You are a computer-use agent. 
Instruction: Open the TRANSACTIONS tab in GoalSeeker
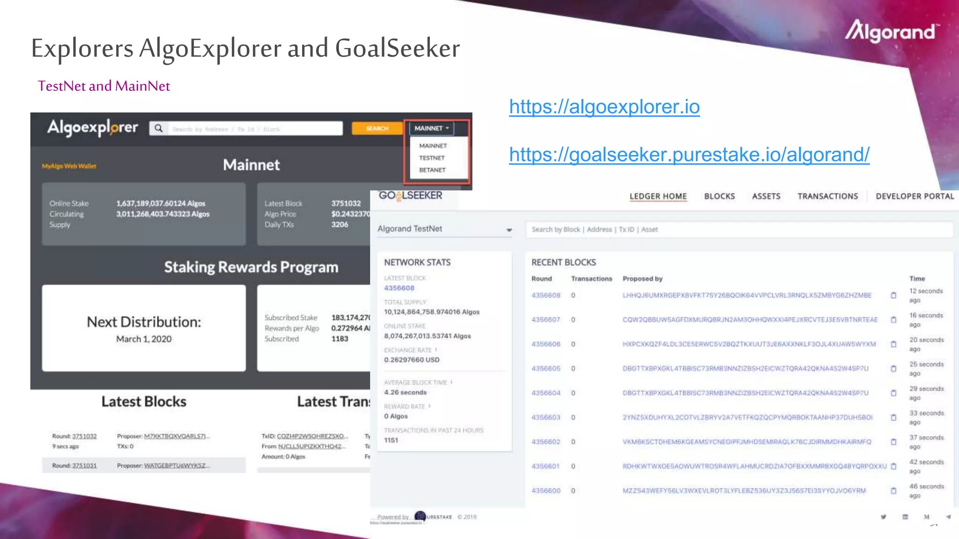coord(827,197)
